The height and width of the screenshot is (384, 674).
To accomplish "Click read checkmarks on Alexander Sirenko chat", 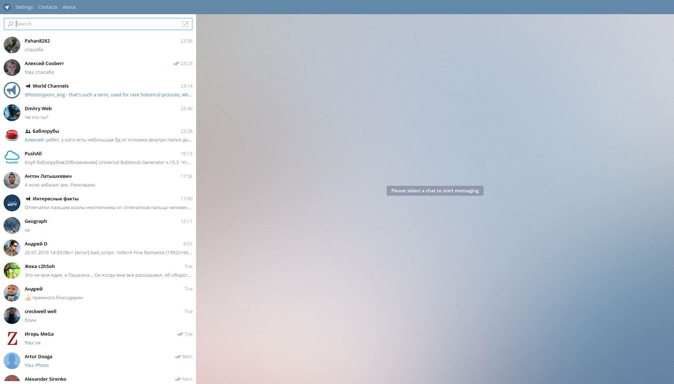I will 178,379.
